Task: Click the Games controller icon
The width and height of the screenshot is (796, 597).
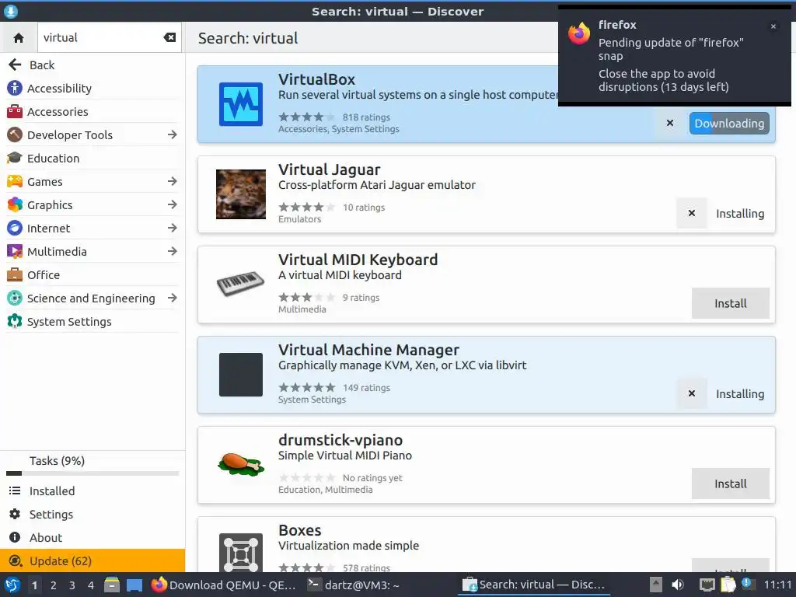Action: (15, 181)
